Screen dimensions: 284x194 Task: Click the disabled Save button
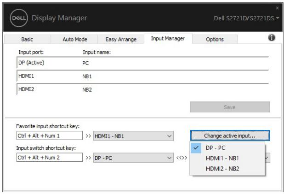230,107
